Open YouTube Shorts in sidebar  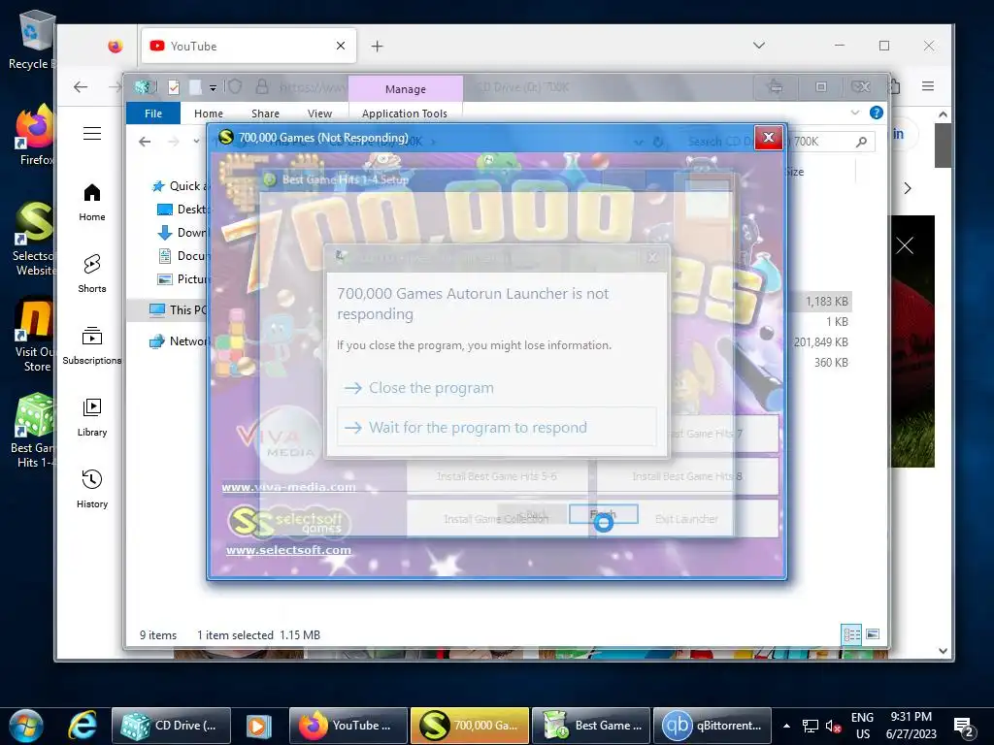pos(92,274)
